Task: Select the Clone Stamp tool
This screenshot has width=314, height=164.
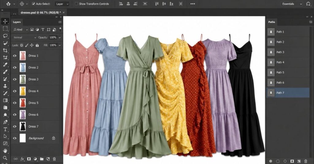Action: pos(5,86)
